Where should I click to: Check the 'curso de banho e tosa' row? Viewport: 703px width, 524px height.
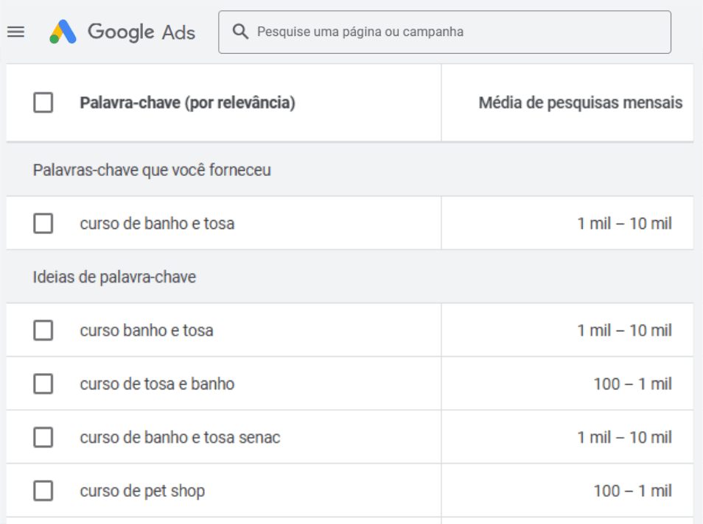(x=43, y=223)
